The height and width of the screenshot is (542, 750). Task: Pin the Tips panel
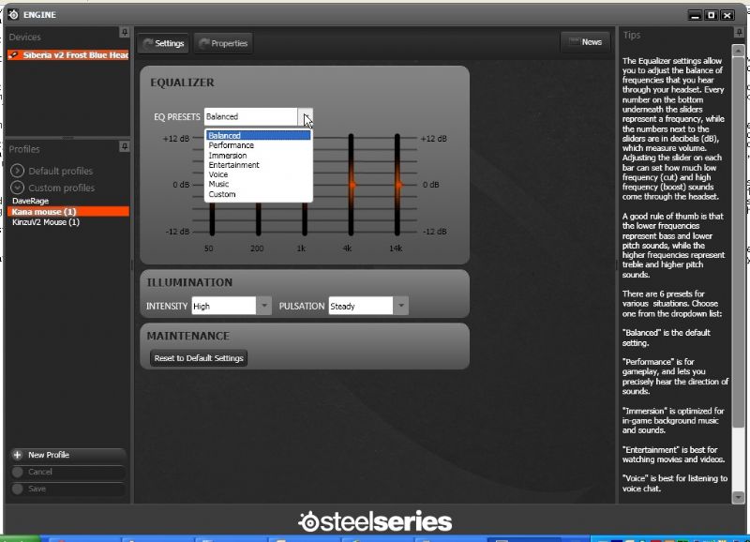[739, 33]
